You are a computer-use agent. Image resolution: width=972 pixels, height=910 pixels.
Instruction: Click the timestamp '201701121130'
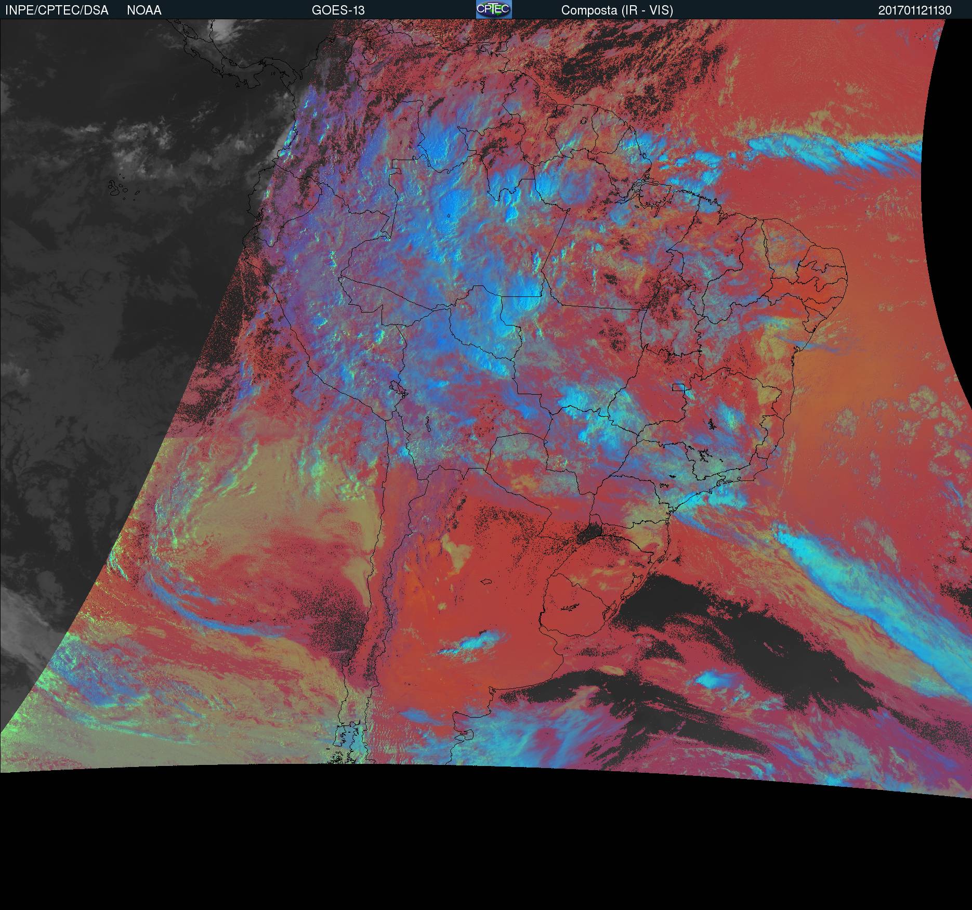pos(915,10)
